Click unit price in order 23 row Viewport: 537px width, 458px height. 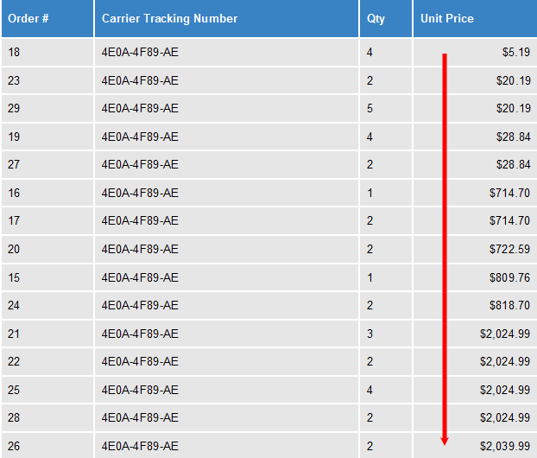[x=514, y=80]
